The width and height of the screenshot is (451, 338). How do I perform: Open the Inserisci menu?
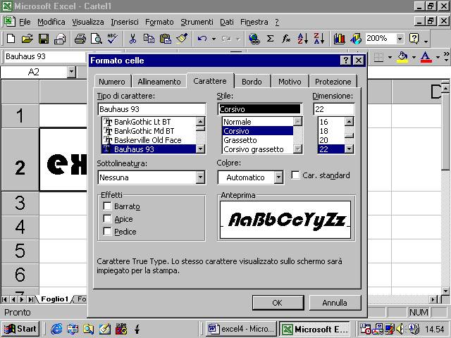click(x=125, y=22)
